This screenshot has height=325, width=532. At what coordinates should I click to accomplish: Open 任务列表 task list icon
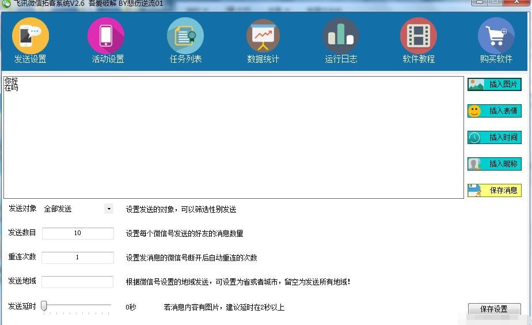click(185, 36)
